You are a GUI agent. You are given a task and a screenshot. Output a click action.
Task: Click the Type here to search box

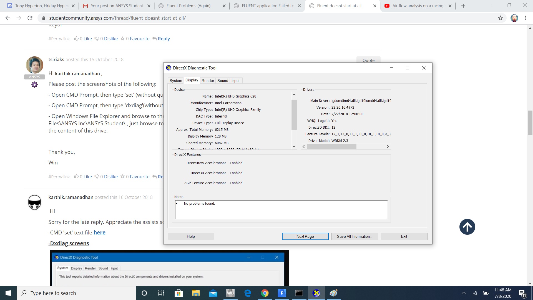(x=76, y=293)
